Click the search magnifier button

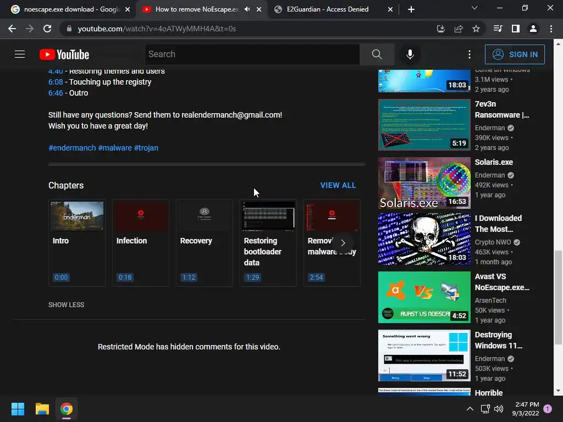377,54
